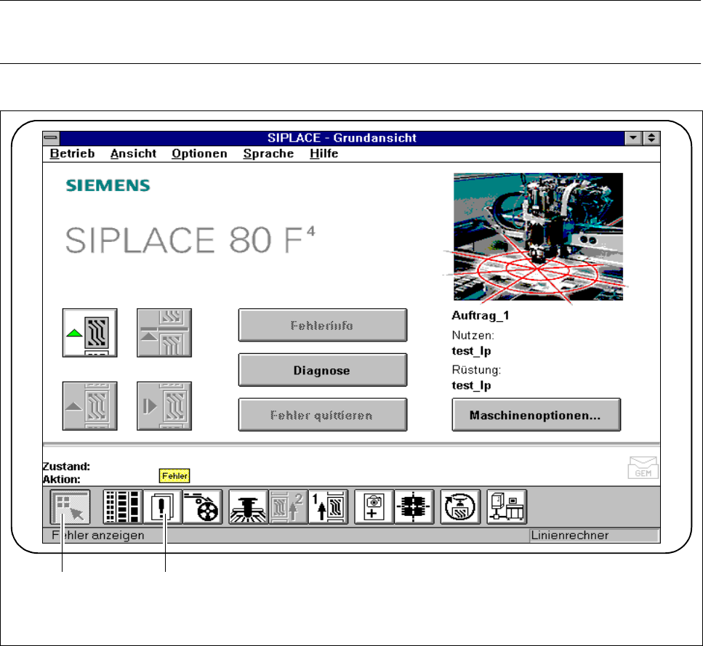The height and width of the screenshot is (646, 703).
Task: Click the SIEMENS logo
Action: pos(108,185)
